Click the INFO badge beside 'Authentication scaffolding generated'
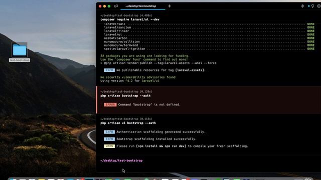 point(109,132)
